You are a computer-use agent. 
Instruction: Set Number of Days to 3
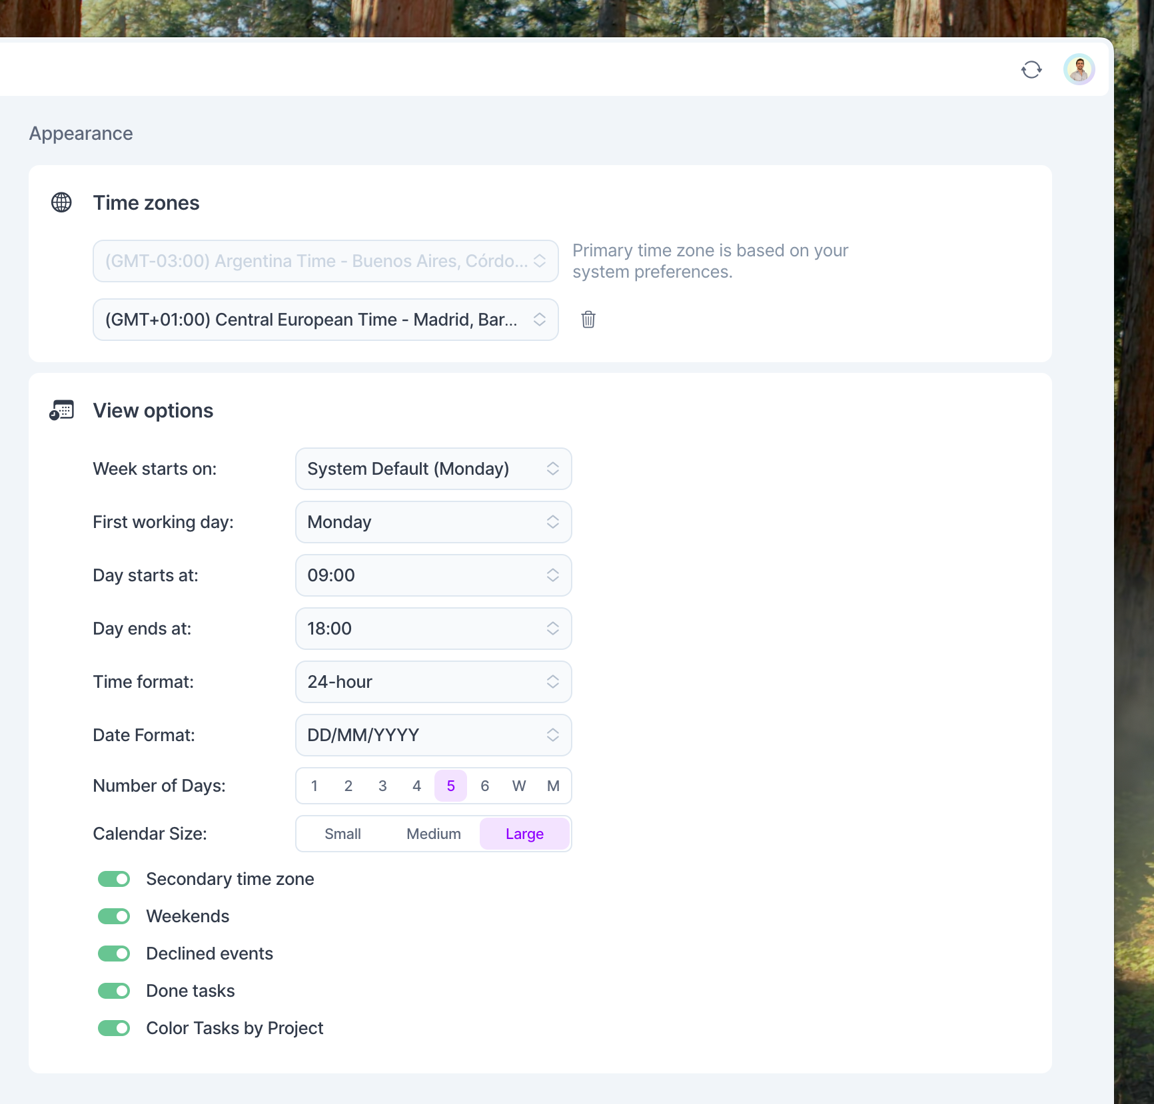tap(382, 786)
